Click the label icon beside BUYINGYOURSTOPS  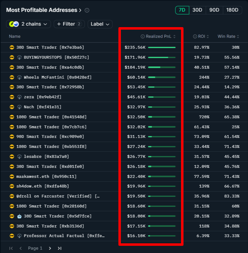[x=19, y=57]
